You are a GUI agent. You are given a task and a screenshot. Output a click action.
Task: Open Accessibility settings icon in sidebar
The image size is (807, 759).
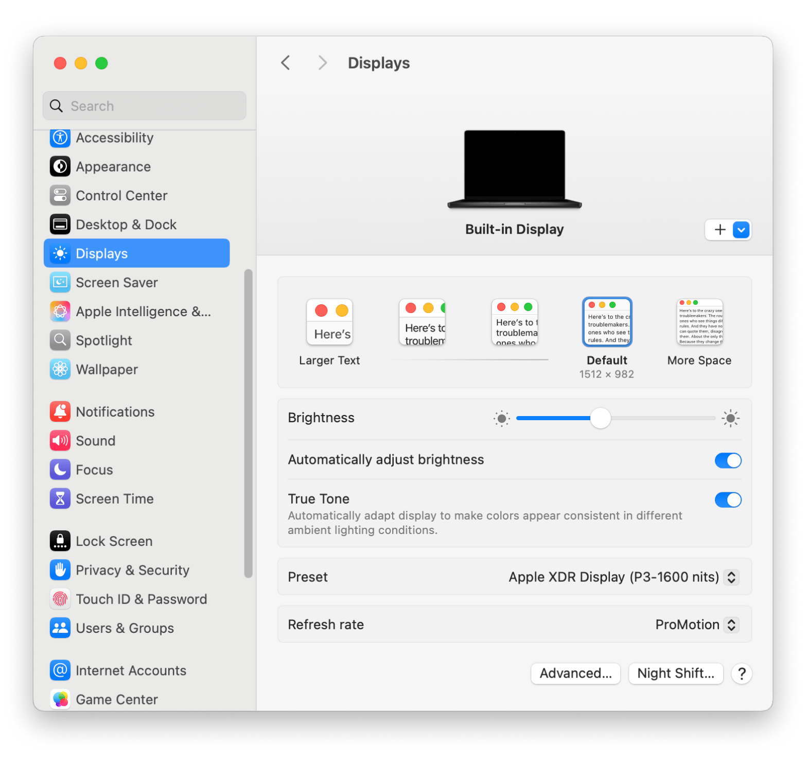[60, 137]
